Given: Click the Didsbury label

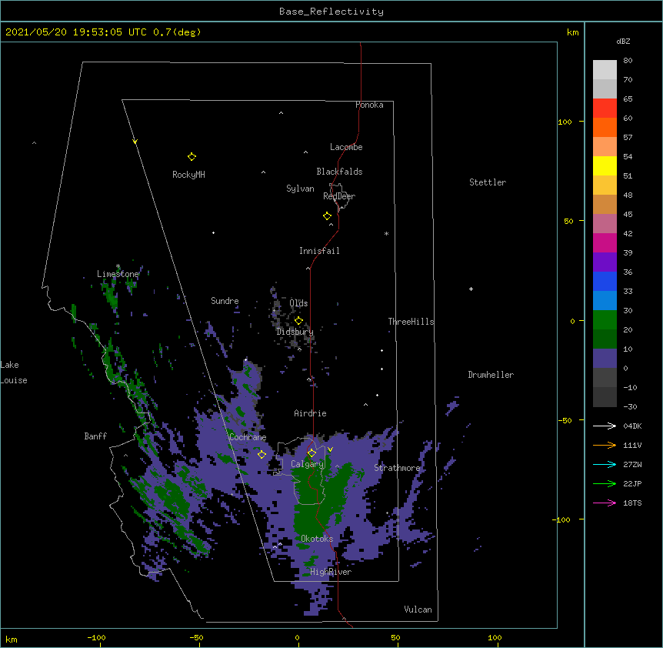Looking at the screenshot, I should point(295,332).
